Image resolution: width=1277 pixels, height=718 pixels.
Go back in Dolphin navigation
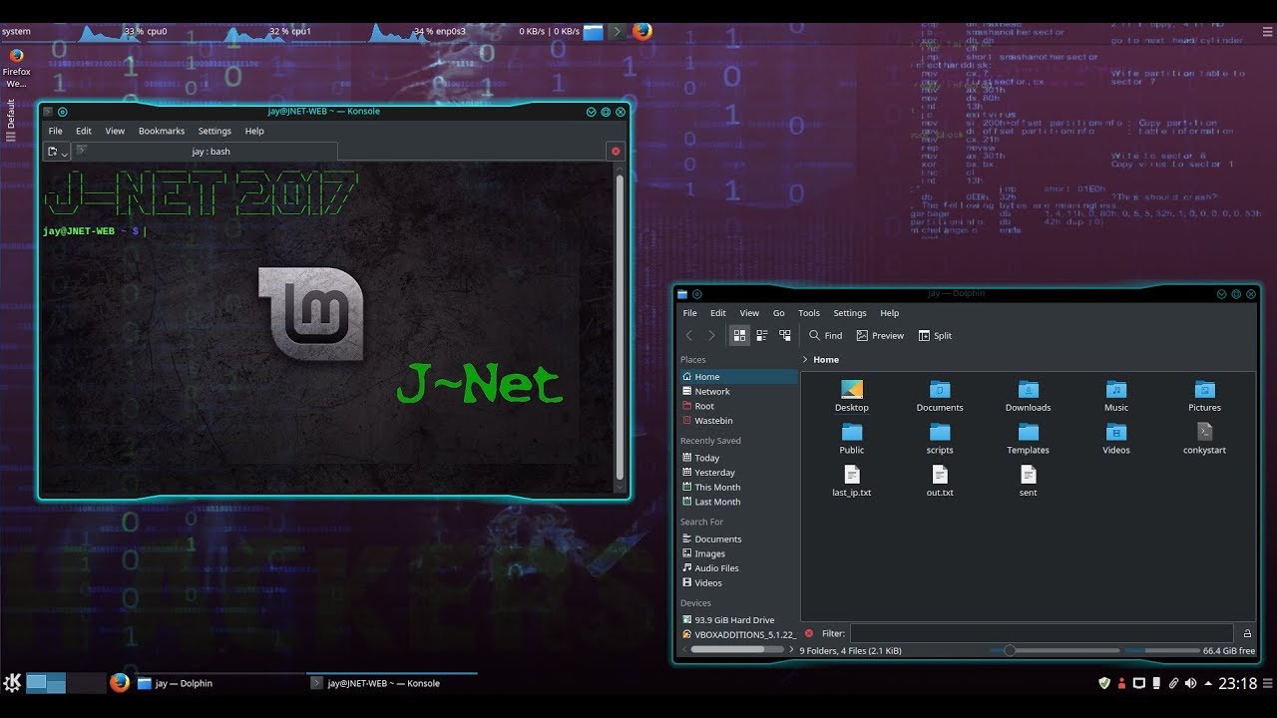(688, 336)
